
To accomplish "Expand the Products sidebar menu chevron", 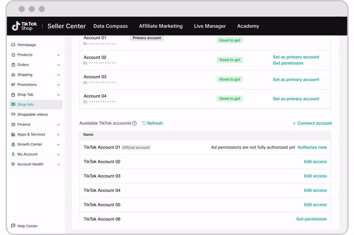I will pyautogui.click(x=58, y=55).
